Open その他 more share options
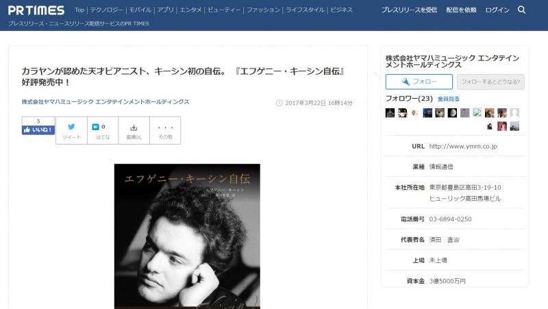The width and height of the screenshot is (548, 309). coord(165,130)
